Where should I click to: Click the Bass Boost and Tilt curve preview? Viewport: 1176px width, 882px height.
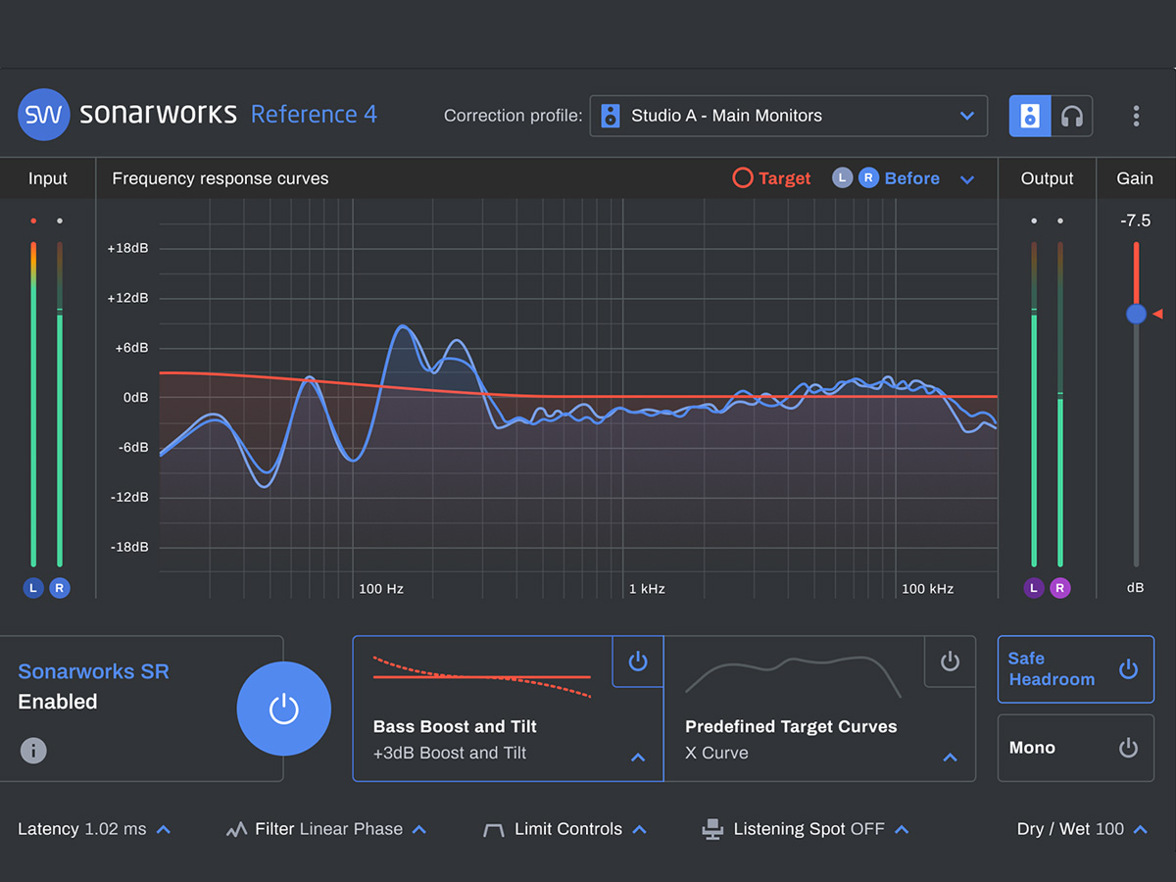(482, 676)
